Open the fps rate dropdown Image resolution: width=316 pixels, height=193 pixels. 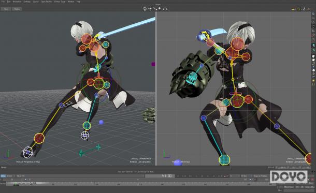(246, 176)
